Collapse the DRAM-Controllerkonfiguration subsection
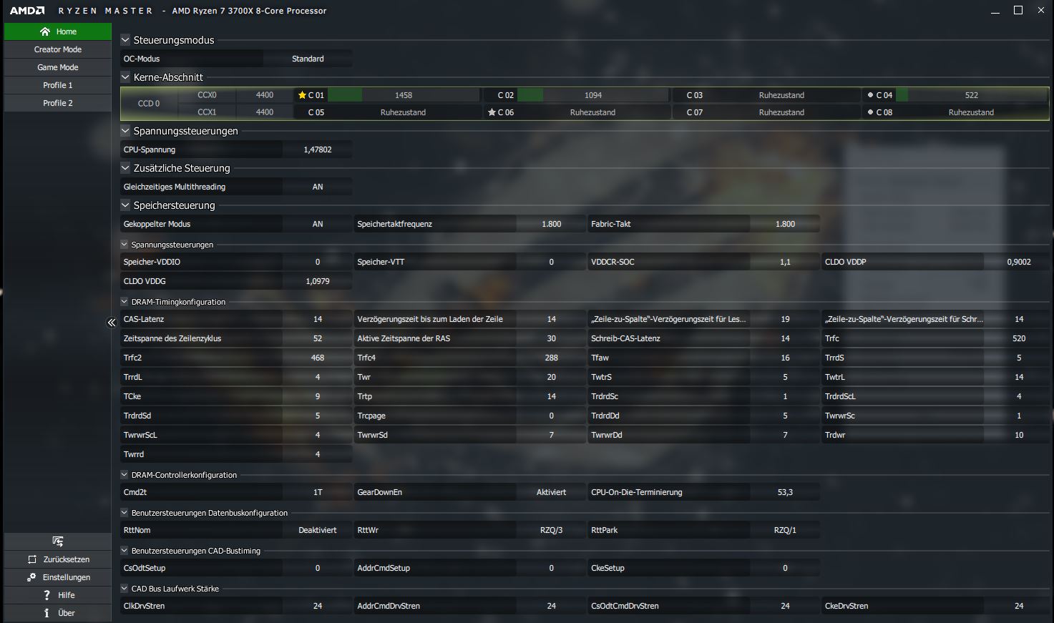 pos(125,475)
